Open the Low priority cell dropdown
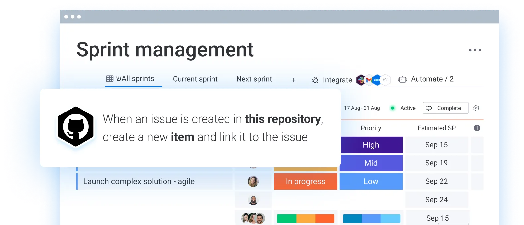The height and width of the screenshot is (225, 524). click(371, 181)
